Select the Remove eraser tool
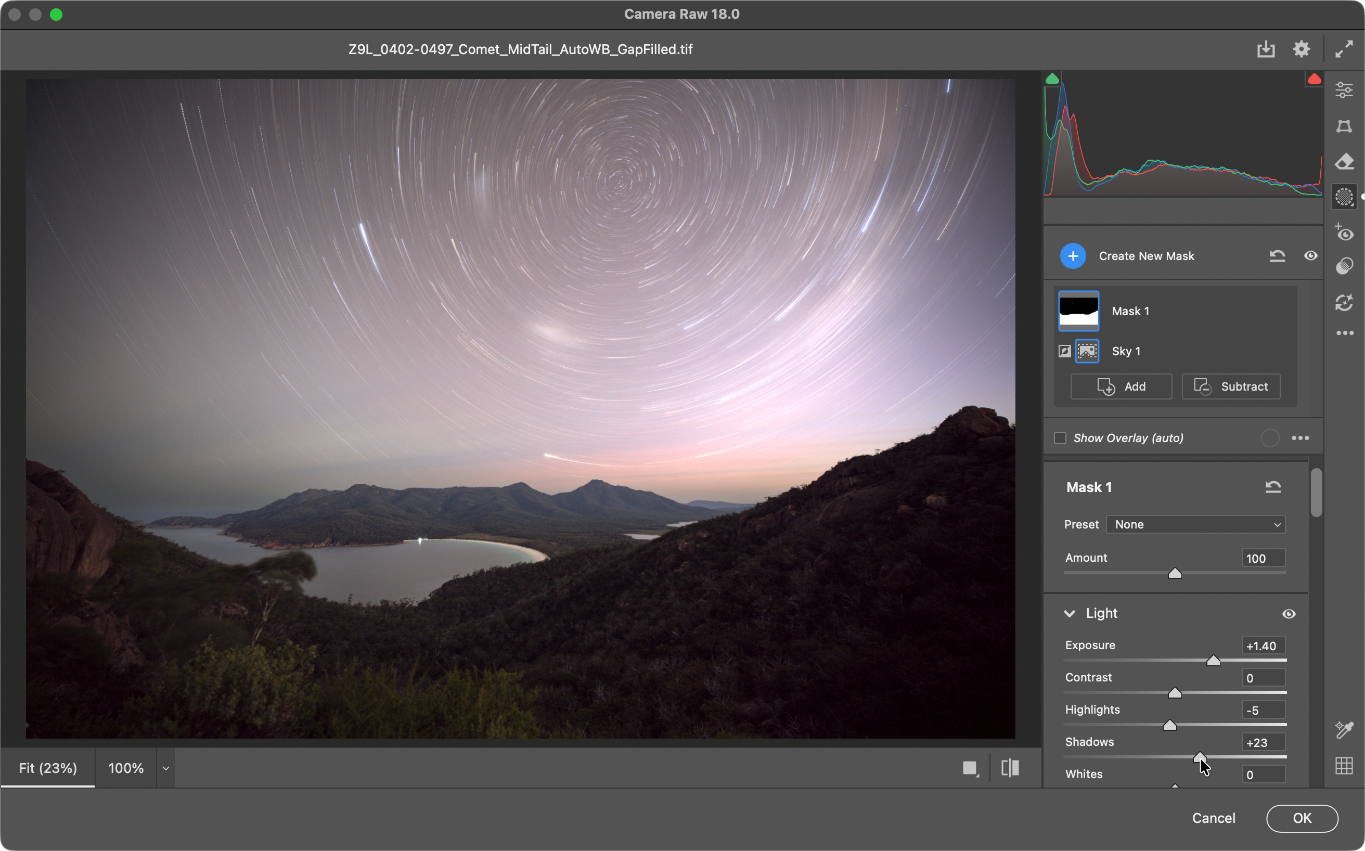 click(1344, 162)
